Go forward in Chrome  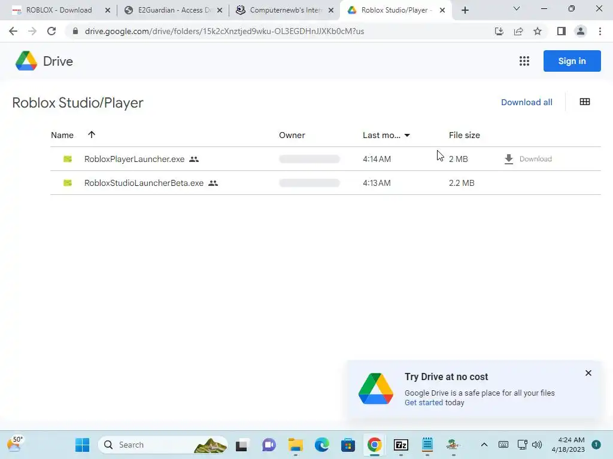(32, 31)
